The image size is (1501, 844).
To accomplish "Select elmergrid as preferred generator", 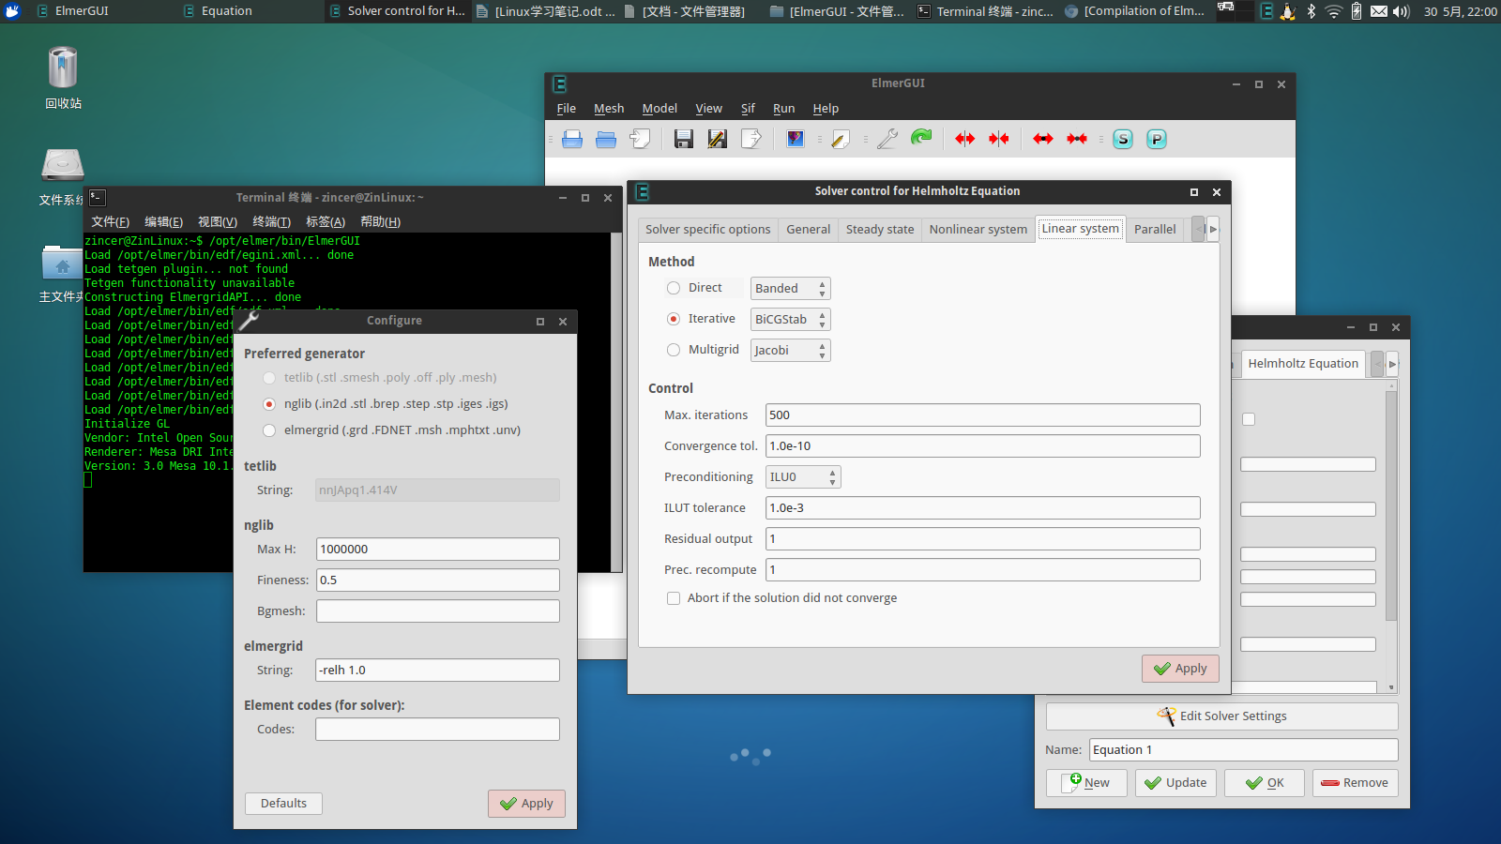I will tap(269, 430).
